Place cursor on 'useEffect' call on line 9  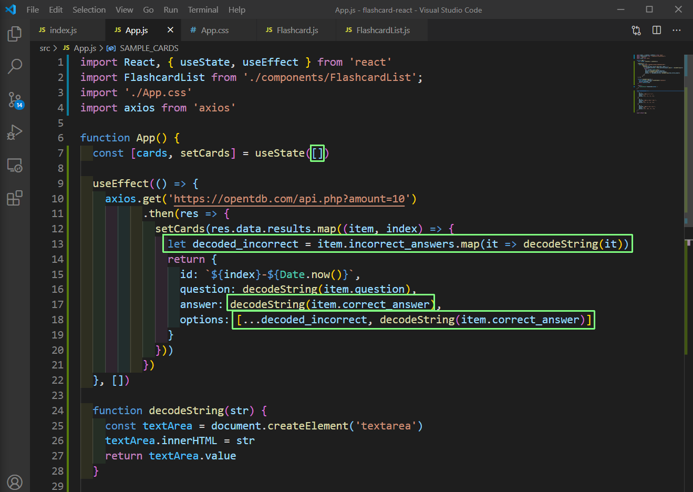pos(120,183)
